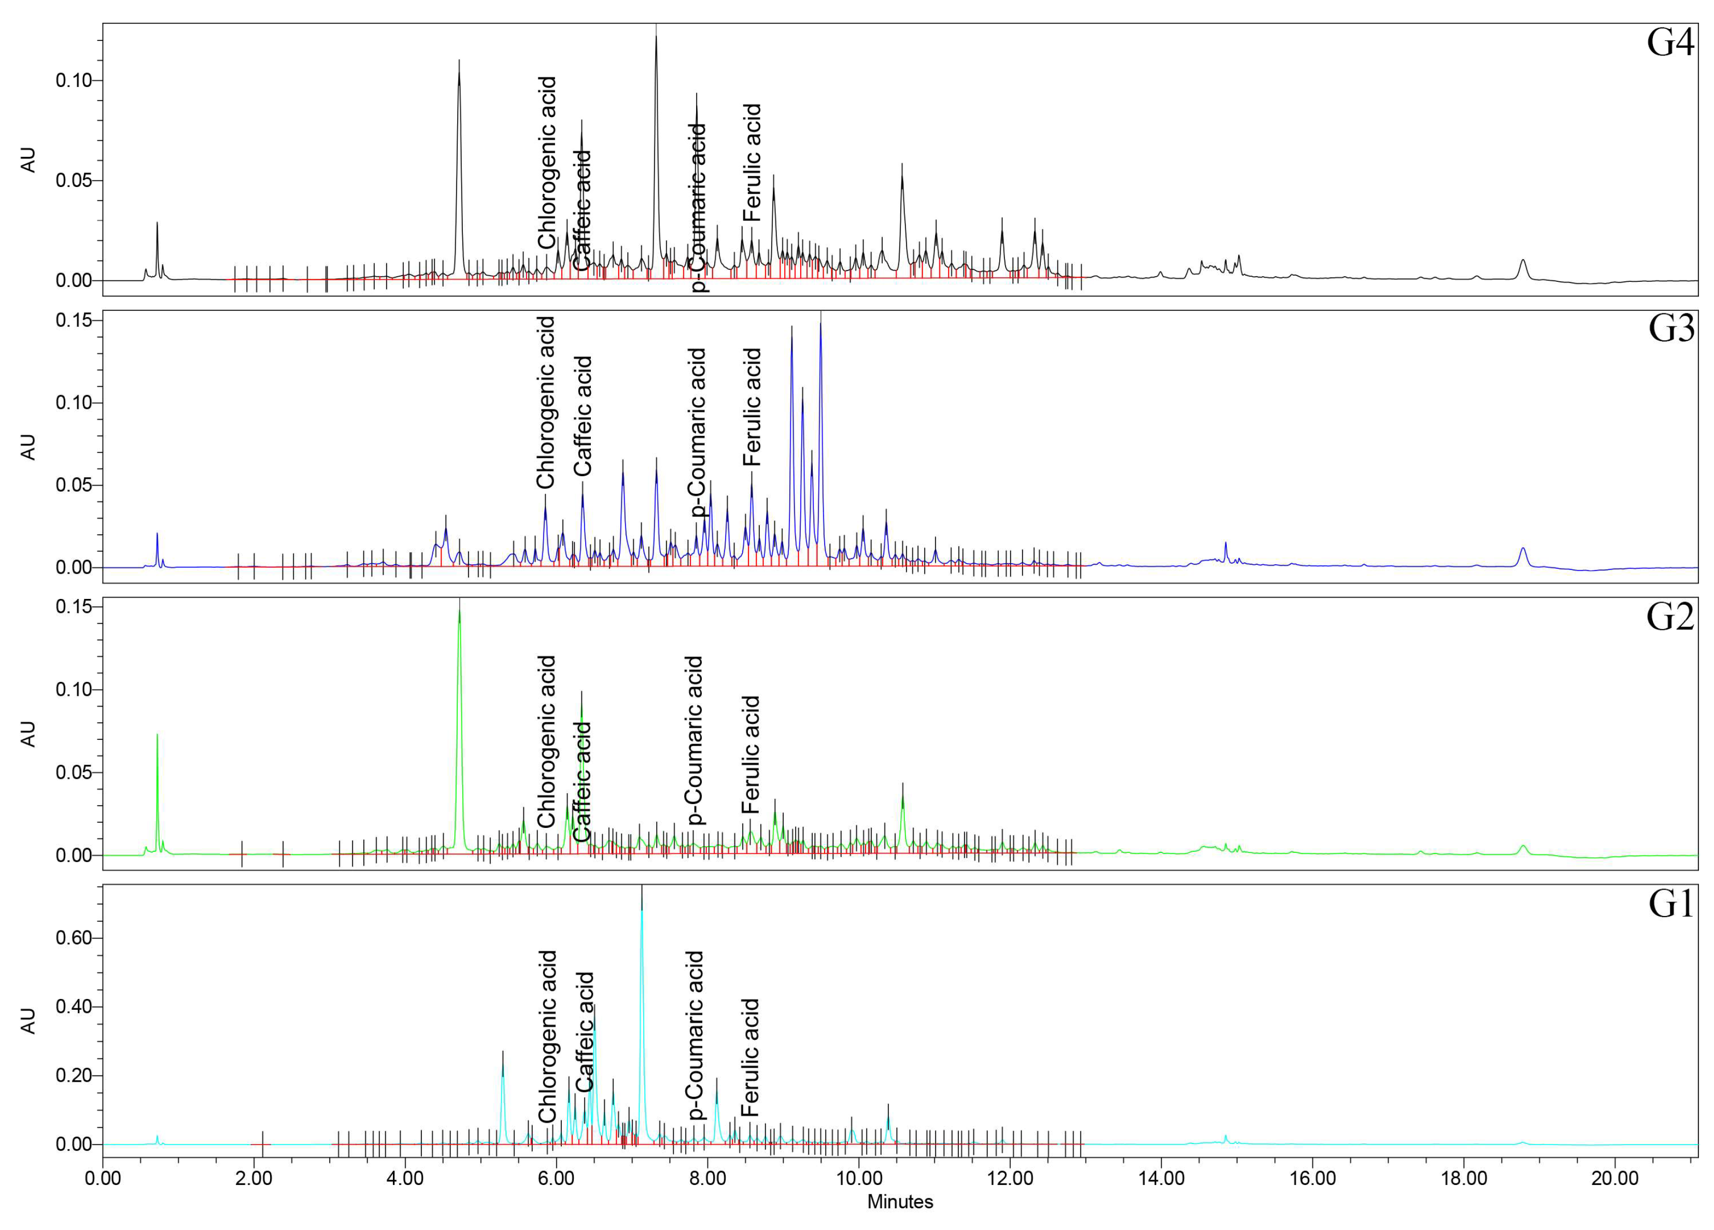Image resolution: width=1714 pixels, height=1230 pixels.
Task: Click the G3 panel label
Action: 1671,328
